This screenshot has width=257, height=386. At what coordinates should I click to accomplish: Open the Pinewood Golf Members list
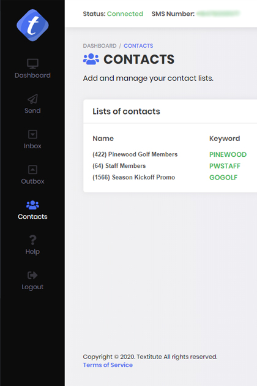point(135,154)
